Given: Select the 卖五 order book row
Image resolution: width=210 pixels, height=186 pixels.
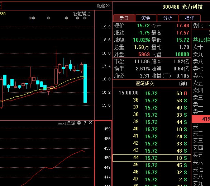Looking at the screenshot, I should coord(201,83).
